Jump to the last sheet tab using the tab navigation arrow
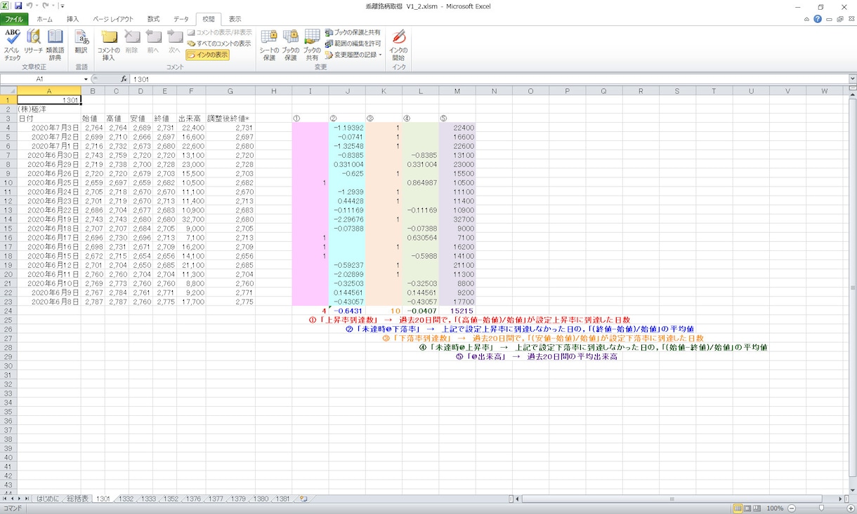 28,499
